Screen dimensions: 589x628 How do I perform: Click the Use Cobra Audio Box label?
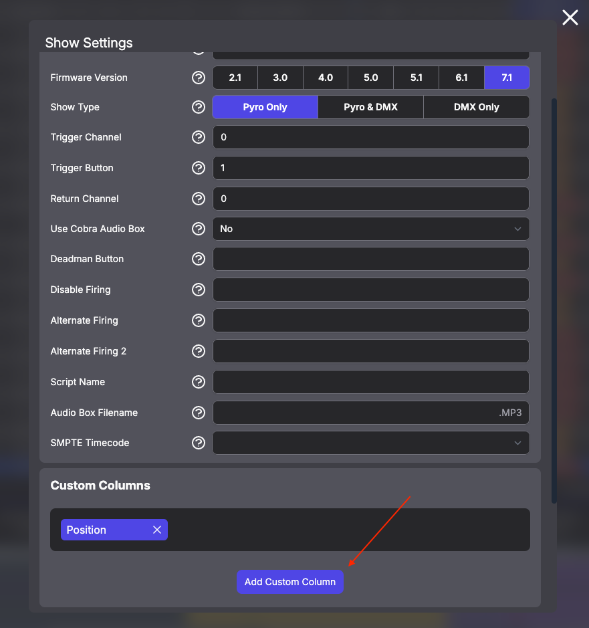(98, 229)
